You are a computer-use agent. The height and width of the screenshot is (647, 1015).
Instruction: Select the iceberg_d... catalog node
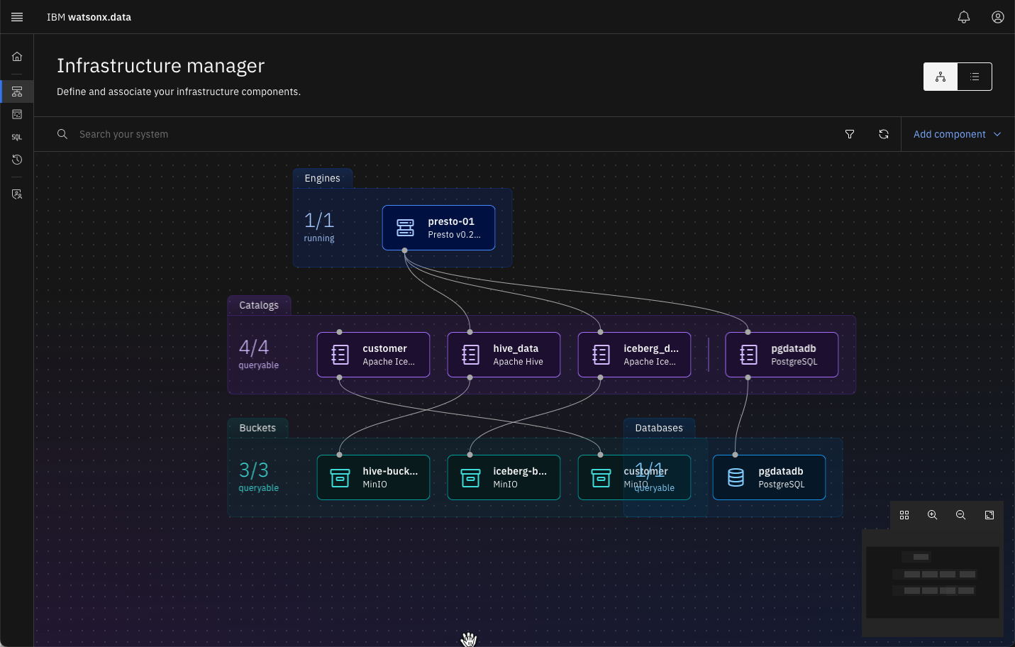(x=634, y=355)
